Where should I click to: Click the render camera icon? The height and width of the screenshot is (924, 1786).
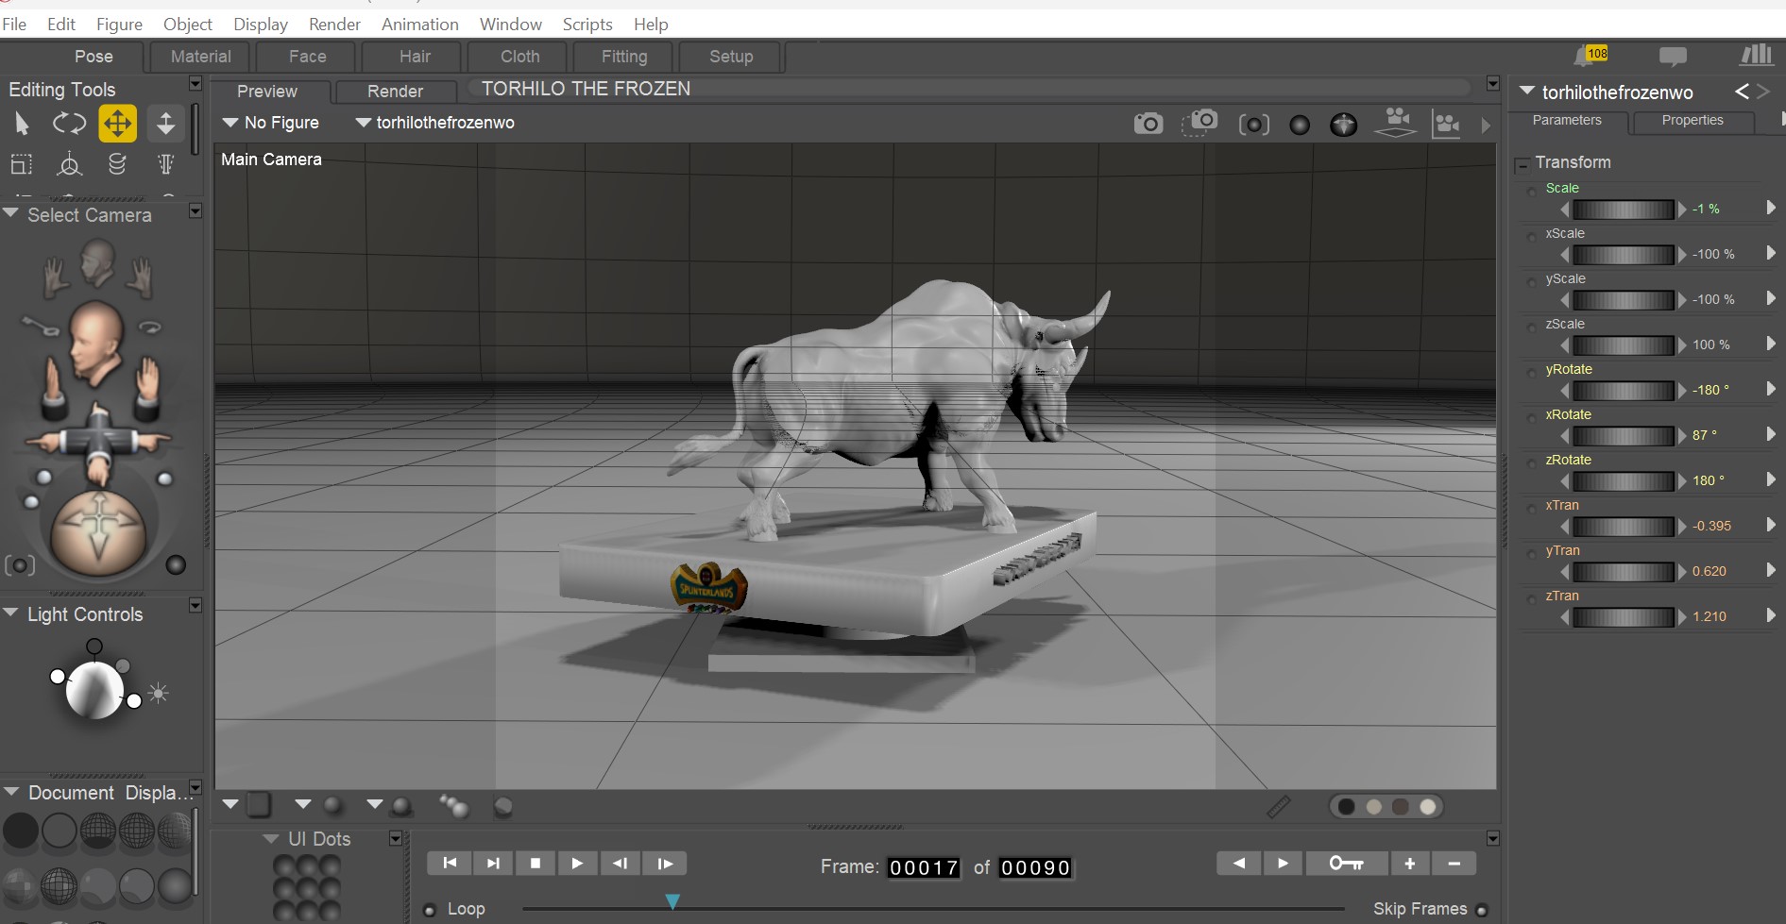pyautogui.click(x=1148, y=124)
